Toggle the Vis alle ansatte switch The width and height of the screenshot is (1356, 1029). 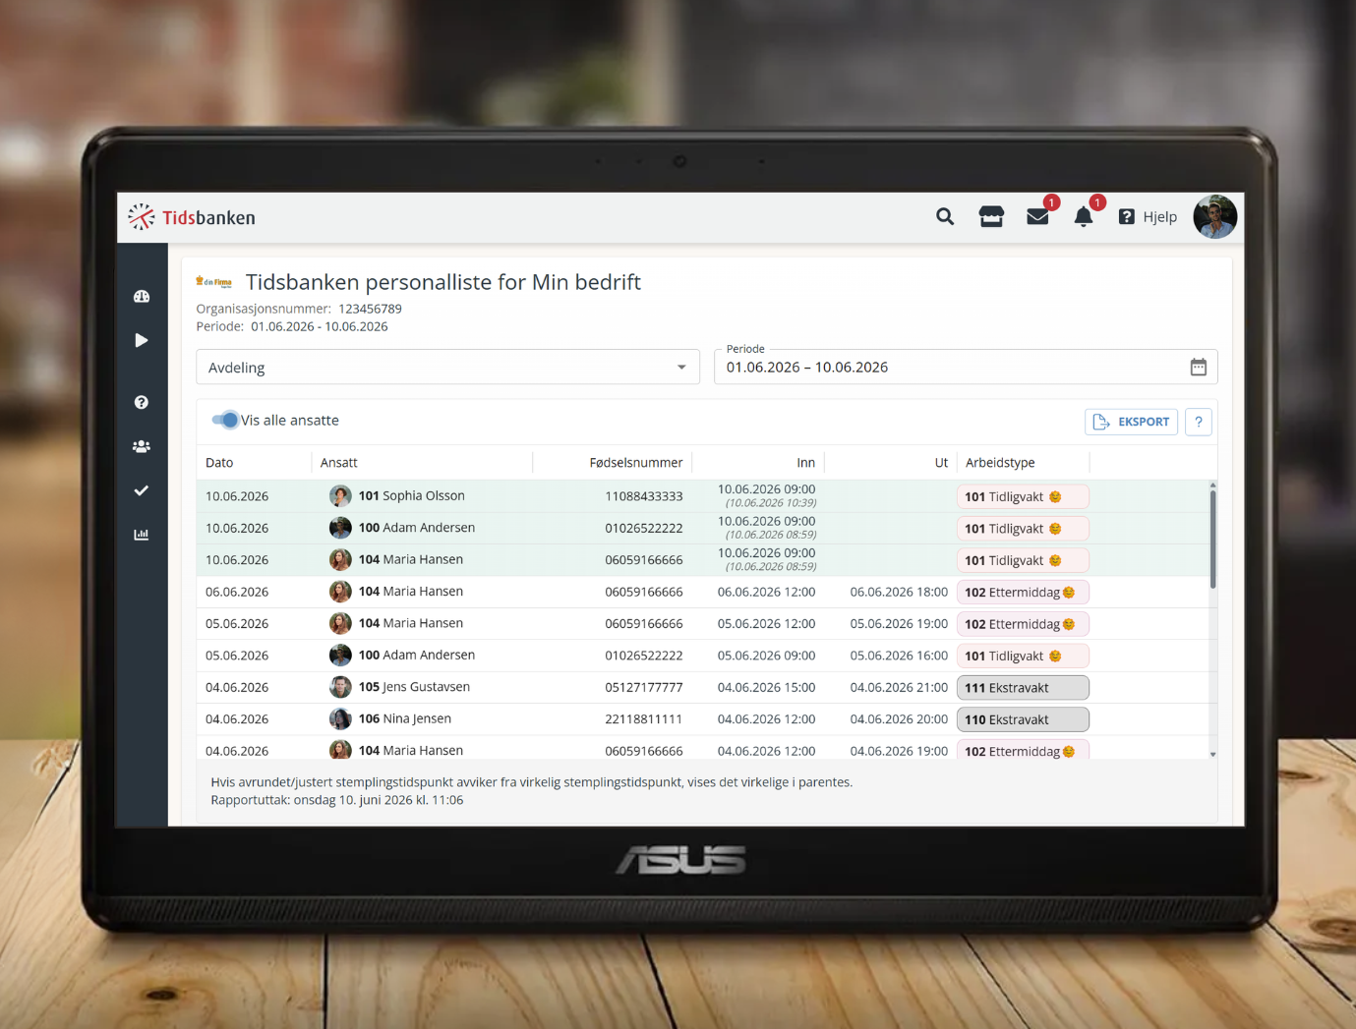226,421
